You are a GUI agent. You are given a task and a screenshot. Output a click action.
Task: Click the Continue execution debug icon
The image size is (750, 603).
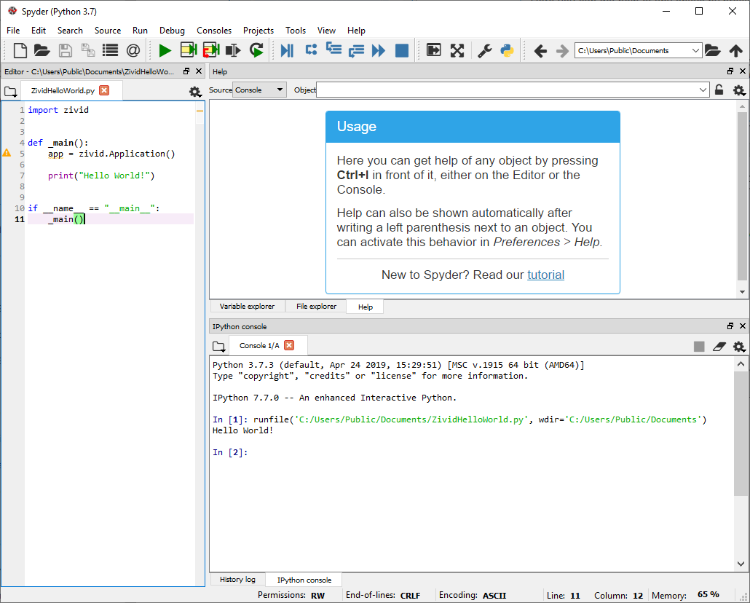pyautogui.click(x=378, y=50)
